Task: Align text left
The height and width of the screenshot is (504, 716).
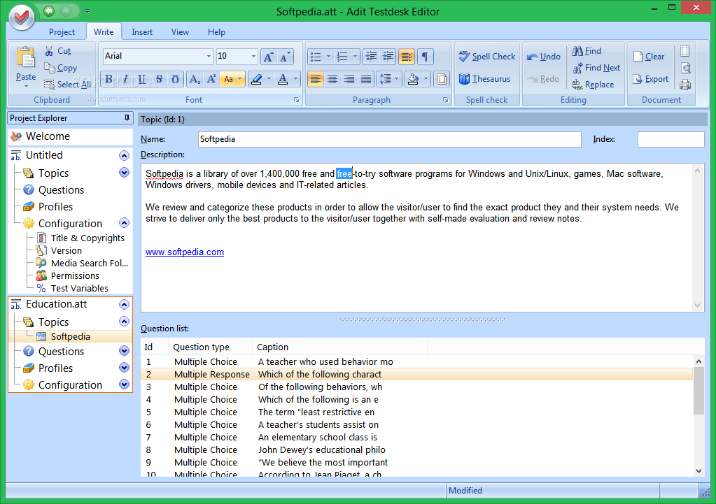Action: tap(316, 80)
